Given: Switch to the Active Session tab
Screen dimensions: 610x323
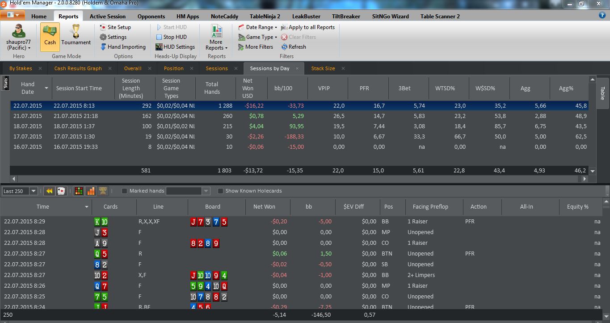Looking at the screenshot, I should 108,17.
